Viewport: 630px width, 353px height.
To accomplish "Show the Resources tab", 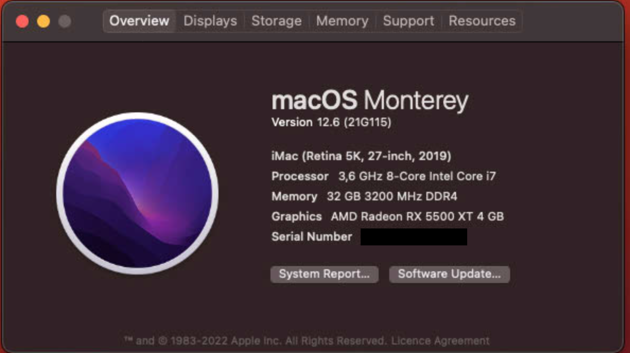I will coord(482,21).
